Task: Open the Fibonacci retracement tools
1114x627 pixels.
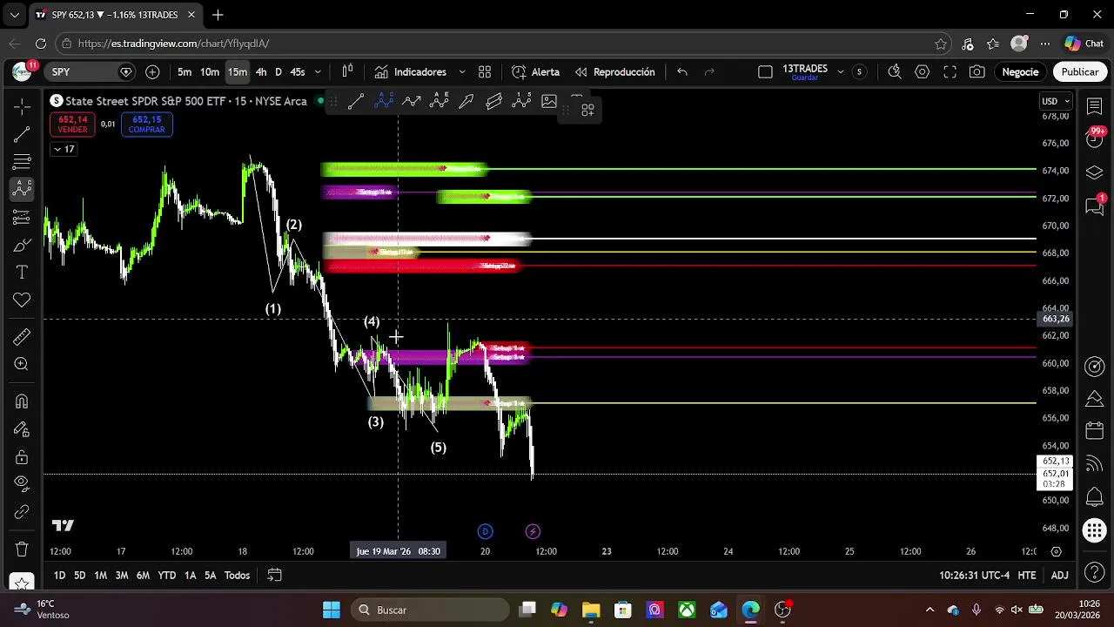Action: (x=22, y=161)
